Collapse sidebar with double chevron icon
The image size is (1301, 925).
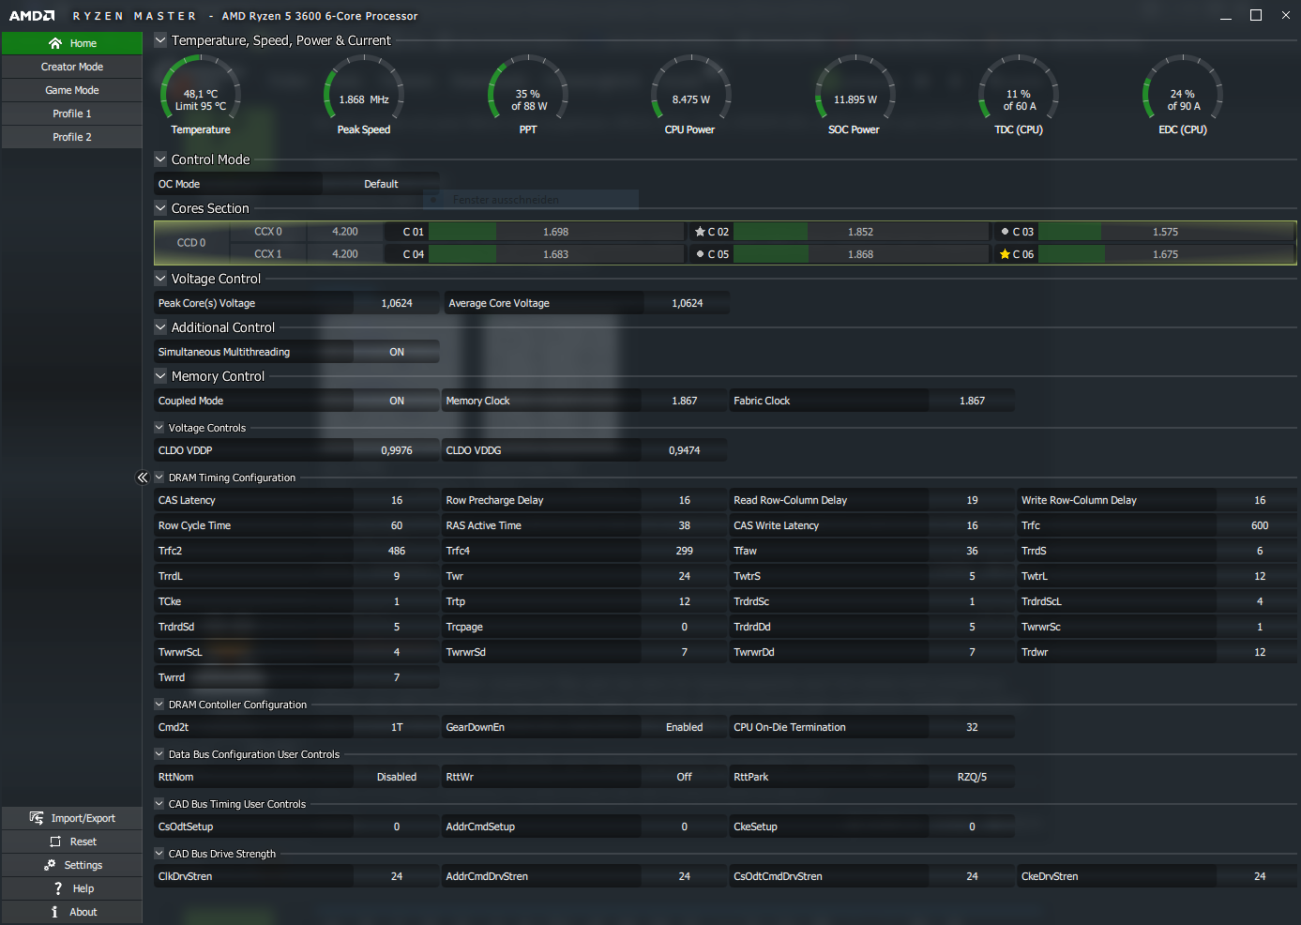click(x=143, y=478)
